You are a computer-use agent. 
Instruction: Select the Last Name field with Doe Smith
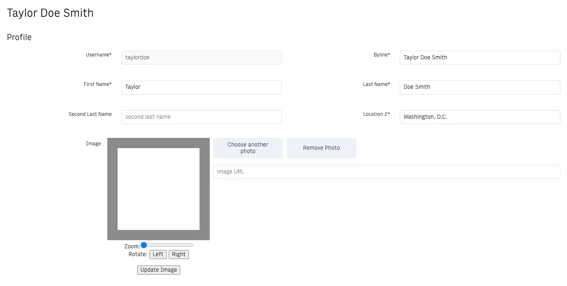480,87
